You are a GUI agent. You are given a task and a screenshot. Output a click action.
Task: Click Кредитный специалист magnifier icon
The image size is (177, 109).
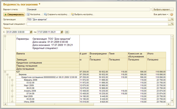pos(172,24)
